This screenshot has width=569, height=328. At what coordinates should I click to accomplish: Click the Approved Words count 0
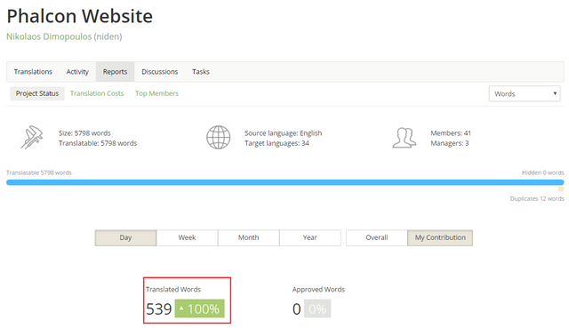296,309
